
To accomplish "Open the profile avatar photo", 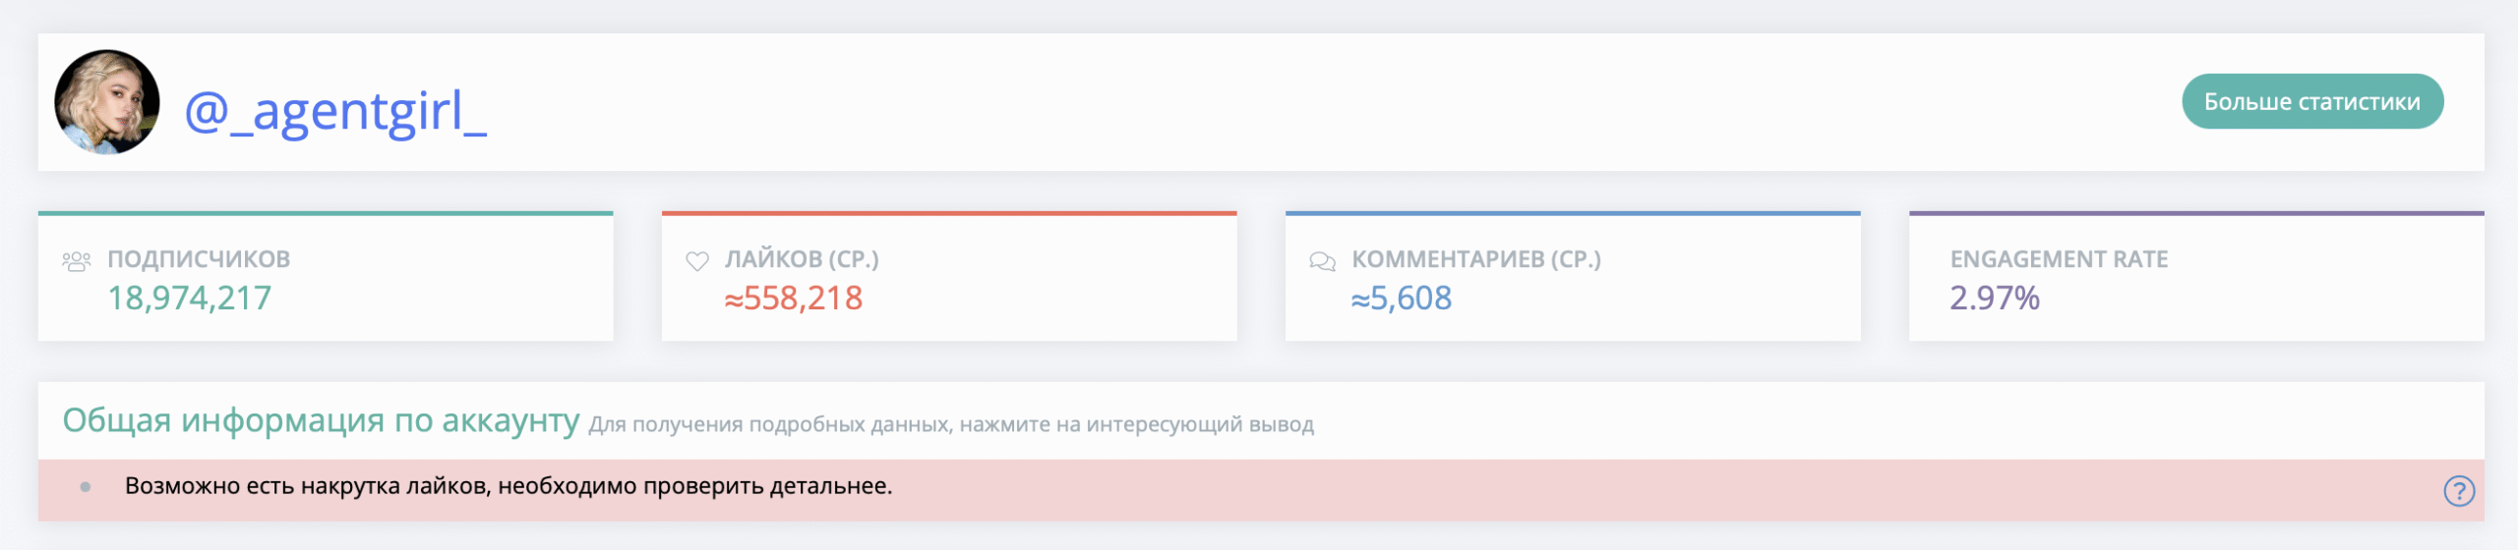I will [107, 102].
